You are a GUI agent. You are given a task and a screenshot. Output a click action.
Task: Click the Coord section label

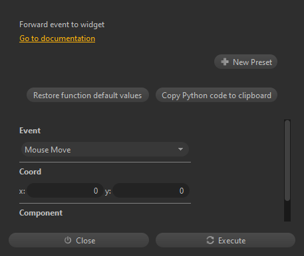pyautogui.click(x=30, y=172)
